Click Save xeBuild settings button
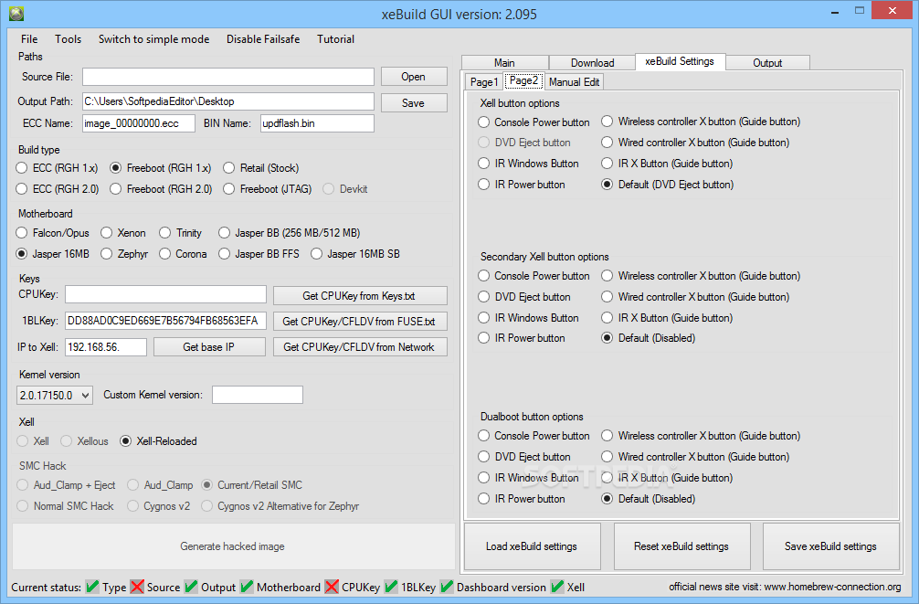 [x=831, y=546]
